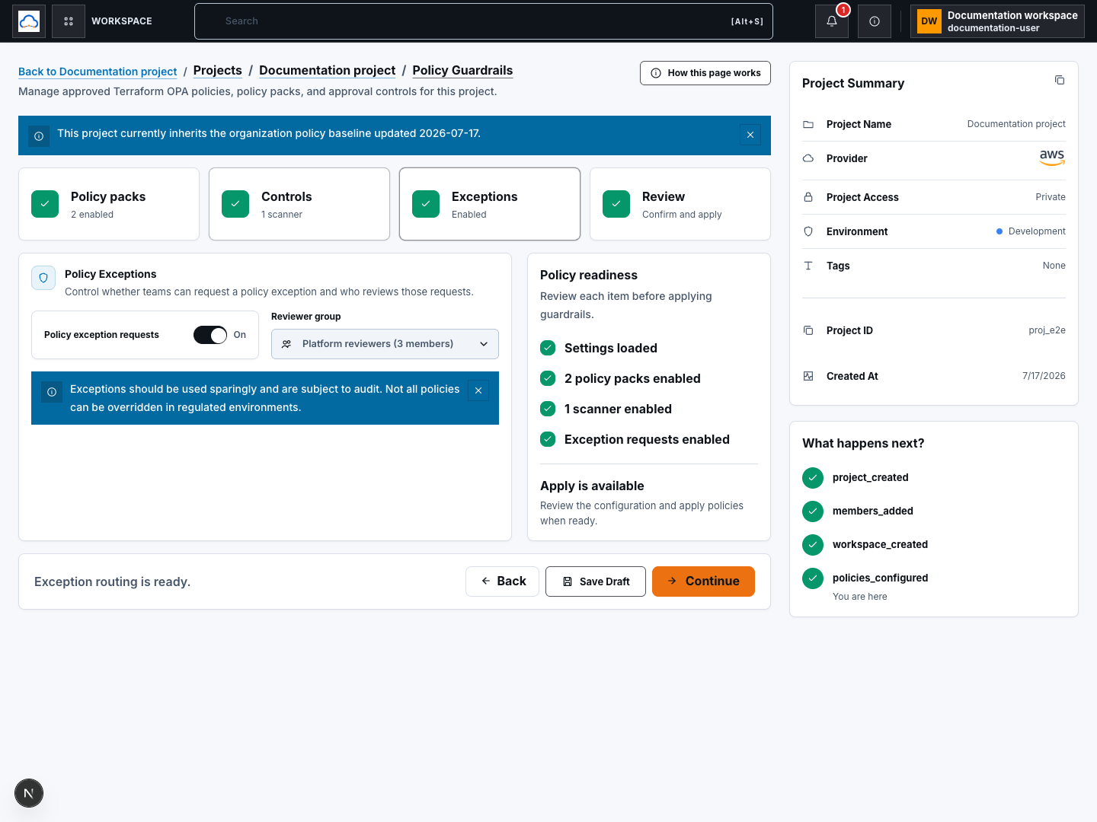
Task: Open the Policy Guardrails breadcrumb
Action: pos(462,70)
